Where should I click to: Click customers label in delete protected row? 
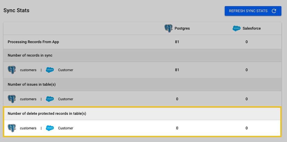coord(28,128)
